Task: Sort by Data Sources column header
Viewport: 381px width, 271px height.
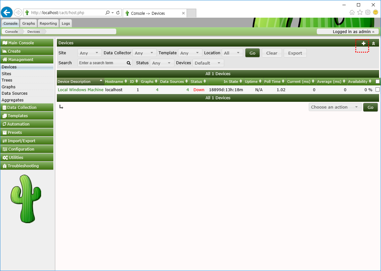Action: pyautogui.click(x=174, y=82)
